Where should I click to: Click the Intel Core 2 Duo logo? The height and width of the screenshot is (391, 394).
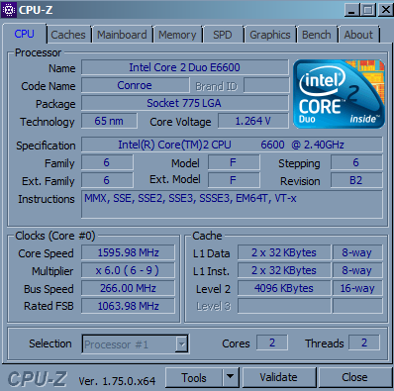(339, 94)
